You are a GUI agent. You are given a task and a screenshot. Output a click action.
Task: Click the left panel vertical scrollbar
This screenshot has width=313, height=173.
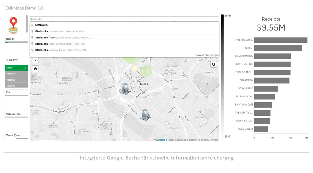click(x=27, y=24)
